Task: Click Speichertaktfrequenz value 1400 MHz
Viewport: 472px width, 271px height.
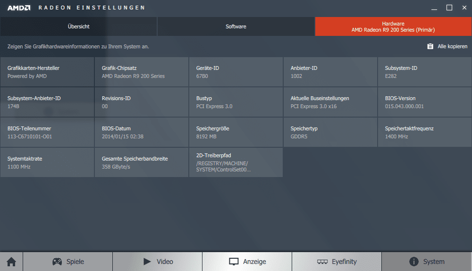Action: pos(396,136)
